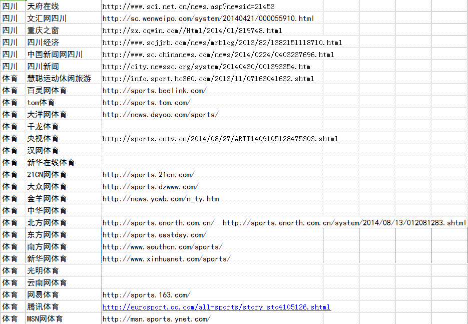The image size is (468, 324).
Task: Select the sports.dzwww.com URL cell
Action: pos(212,186)
